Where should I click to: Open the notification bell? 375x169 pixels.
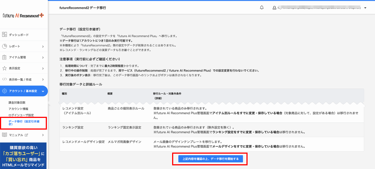click(261, 8)
